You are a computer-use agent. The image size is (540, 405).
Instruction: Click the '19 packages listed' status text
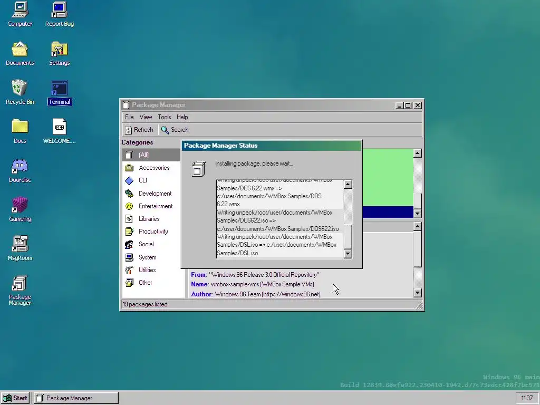[x=145, y=304]
